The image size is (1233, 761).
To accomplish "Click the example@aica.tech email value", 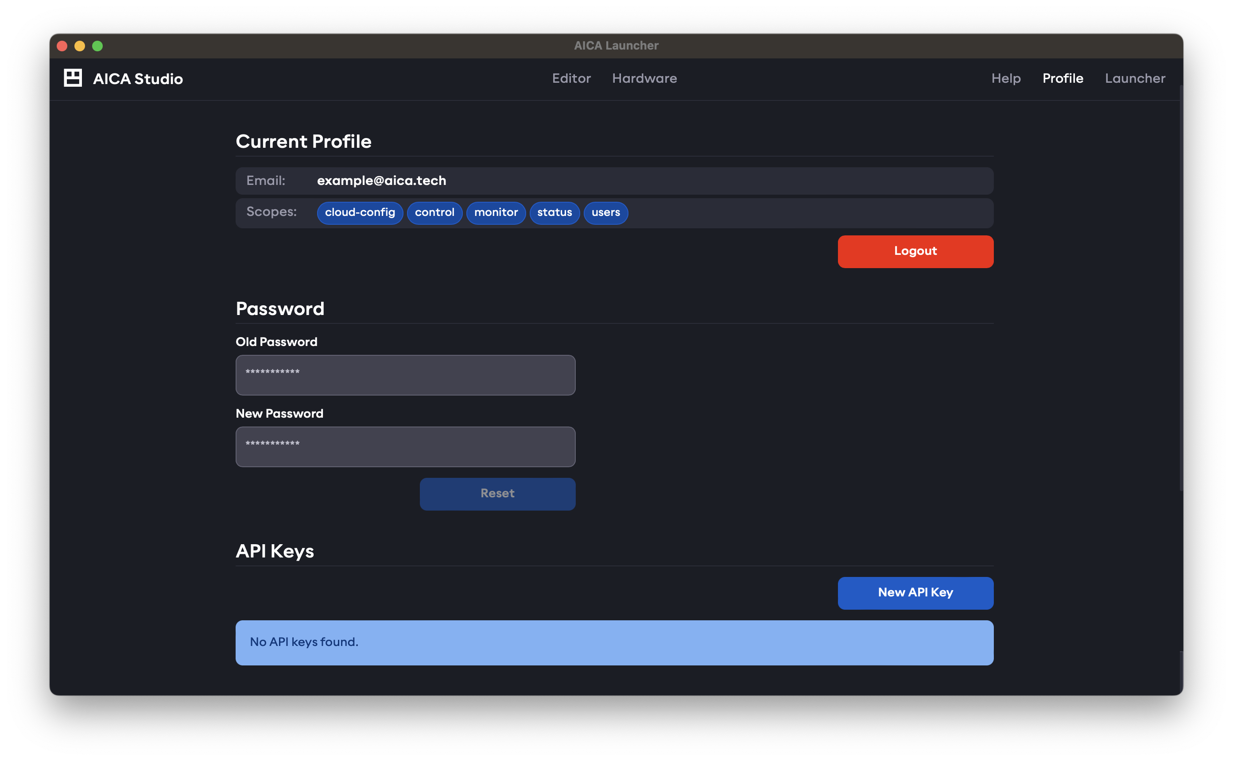I will [x=381, y=181].
